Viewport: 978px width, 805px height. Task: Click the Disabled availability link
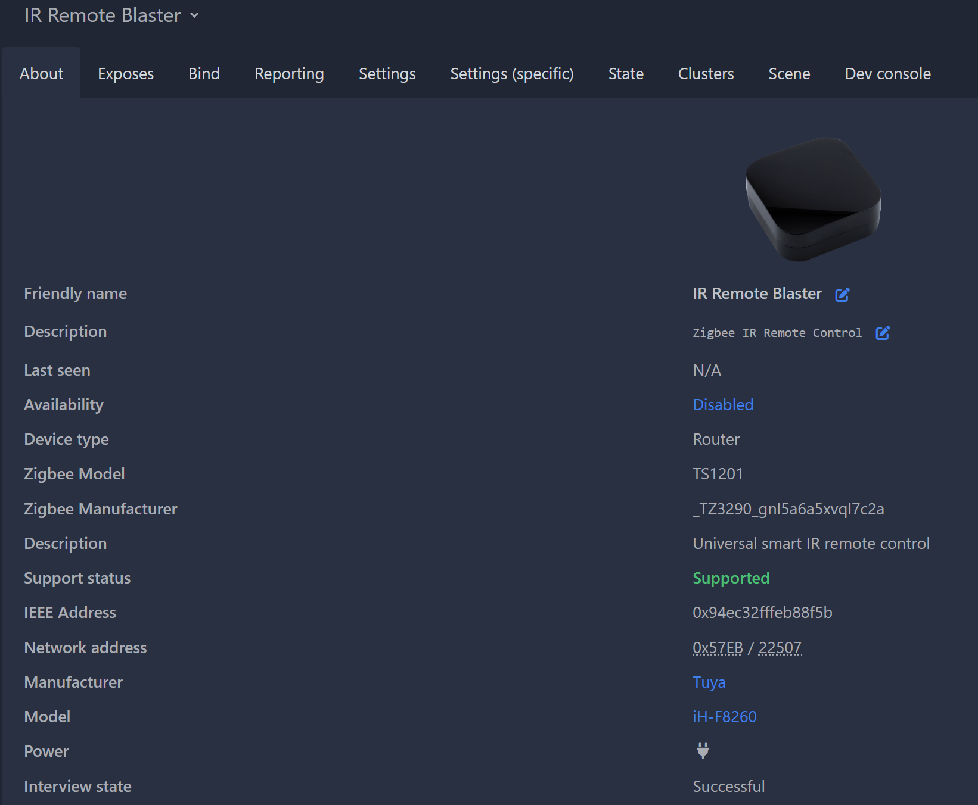[x=723, y=405]
